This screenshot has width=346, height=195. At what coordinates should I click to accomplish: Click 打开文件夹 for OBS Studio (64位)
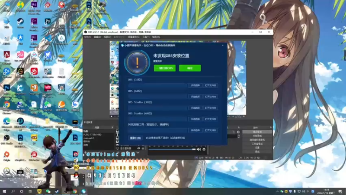(211, 119)
